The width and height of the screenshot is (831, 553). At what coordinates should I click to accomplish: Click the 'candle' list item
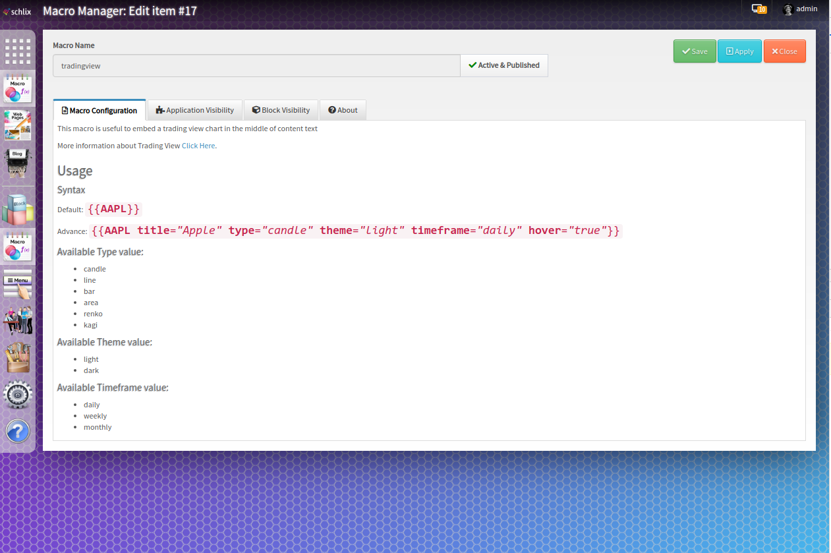pyautogui.click(x=95, y=269)
